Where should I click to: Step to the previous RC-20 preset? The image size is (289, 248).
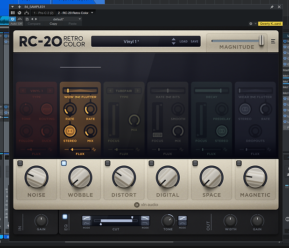[173, 39]
